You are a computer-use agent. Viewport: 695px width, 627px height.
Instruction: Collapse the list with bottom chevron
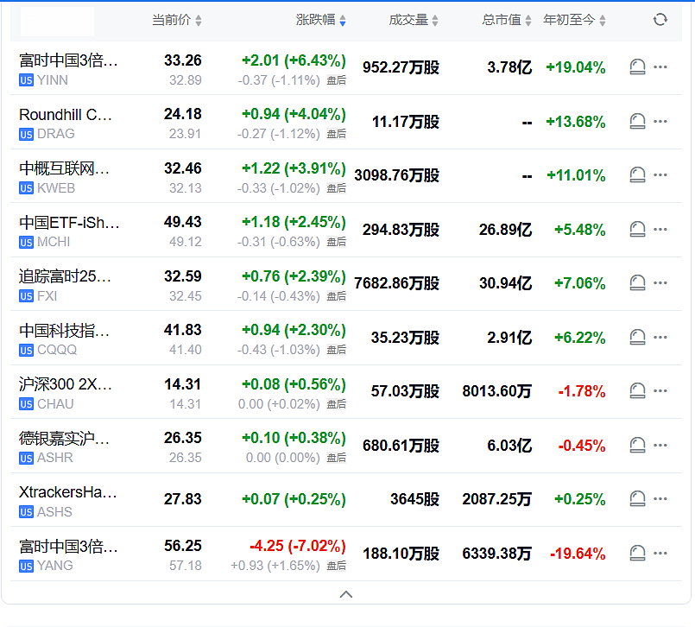(346, 595)
